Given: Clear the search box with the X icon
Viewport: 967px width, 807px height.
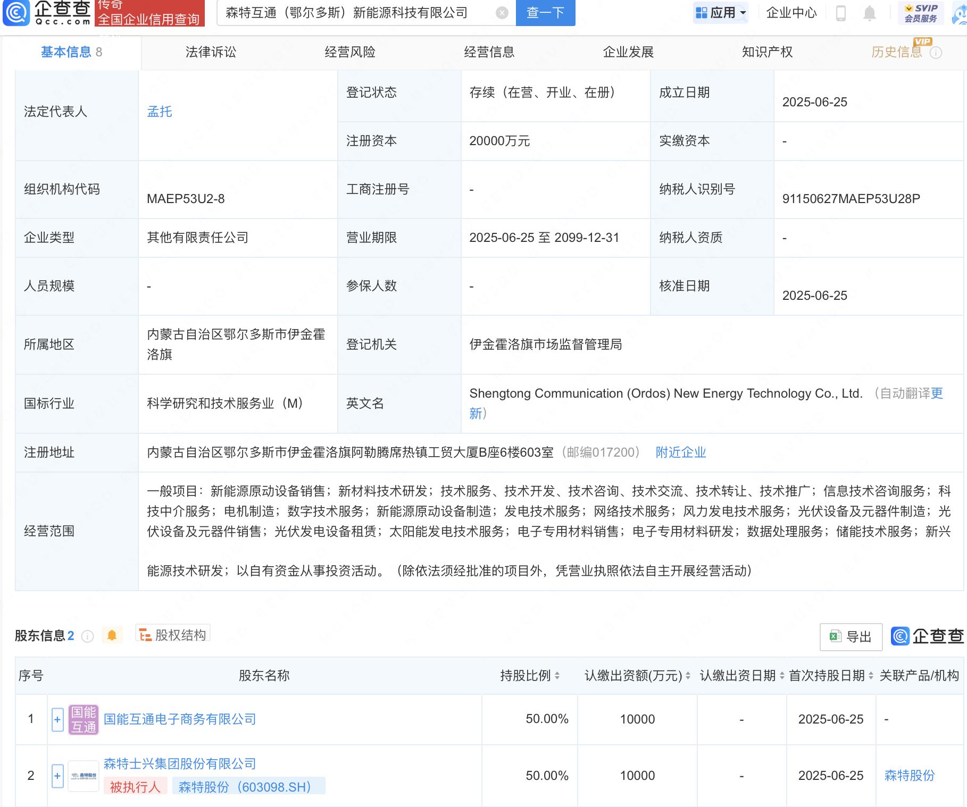Looking at the screenshot, I should coord(502,13).
